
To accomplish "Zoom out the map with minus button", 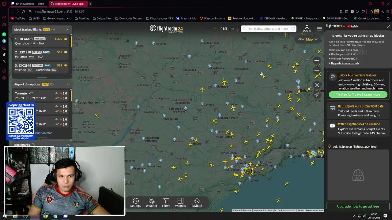I will (317, 70).
